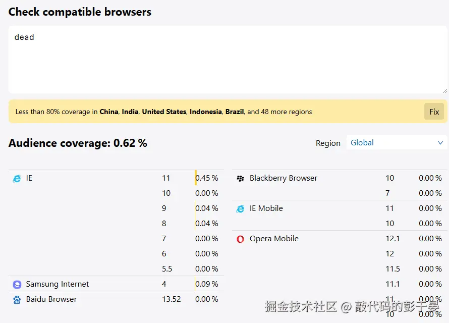Select India in the coverage warning
The width and height of the screenshot is (449, 323).
coord(130,112)
